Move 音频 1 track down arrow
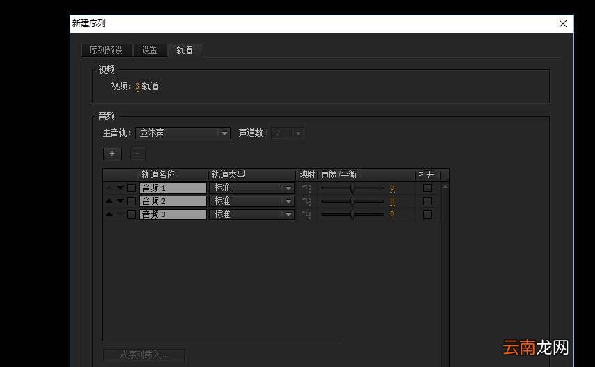Viewport: 595px width, 367px height. tap(120, 187)
